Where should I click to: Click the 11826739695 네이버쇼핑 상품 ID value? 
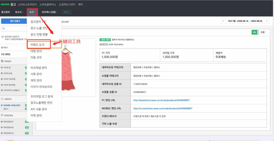pos(141,84)
